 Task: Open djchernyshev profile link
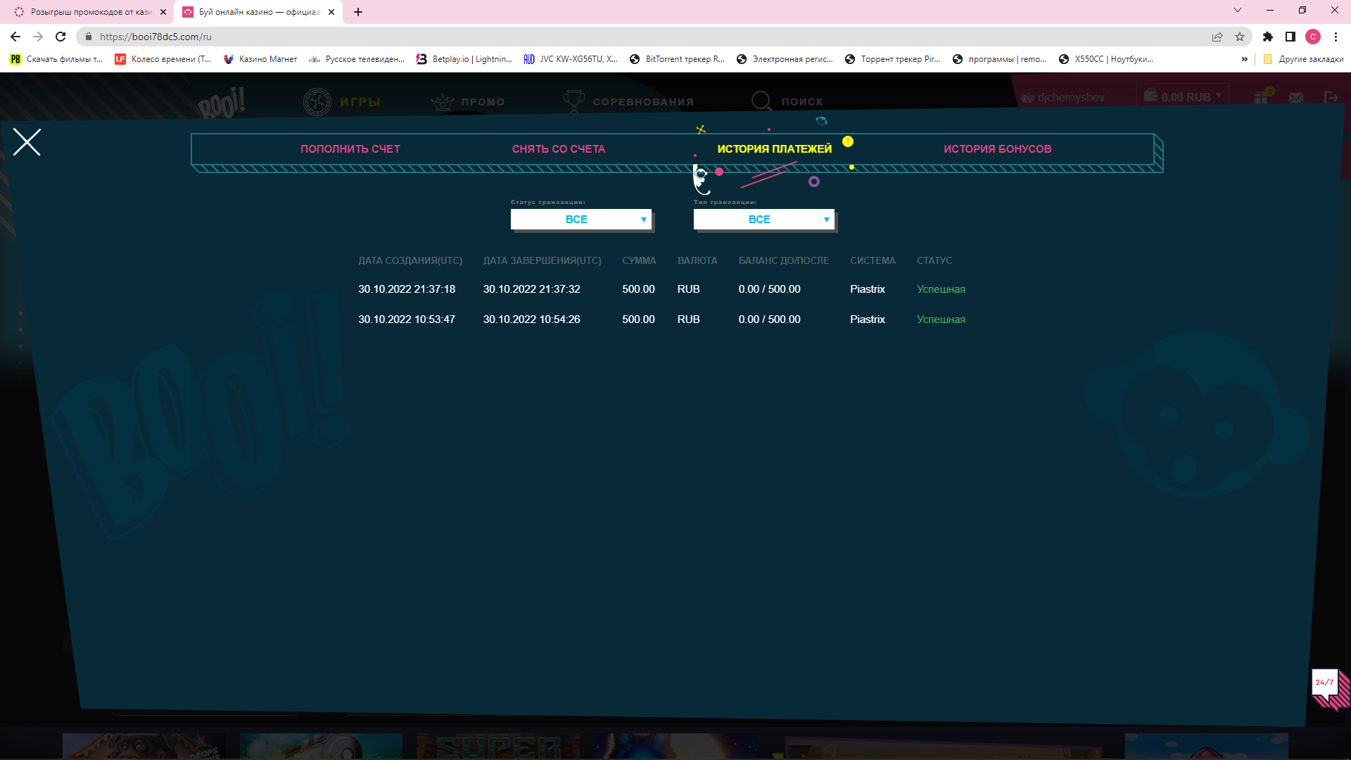point(1063,98)
